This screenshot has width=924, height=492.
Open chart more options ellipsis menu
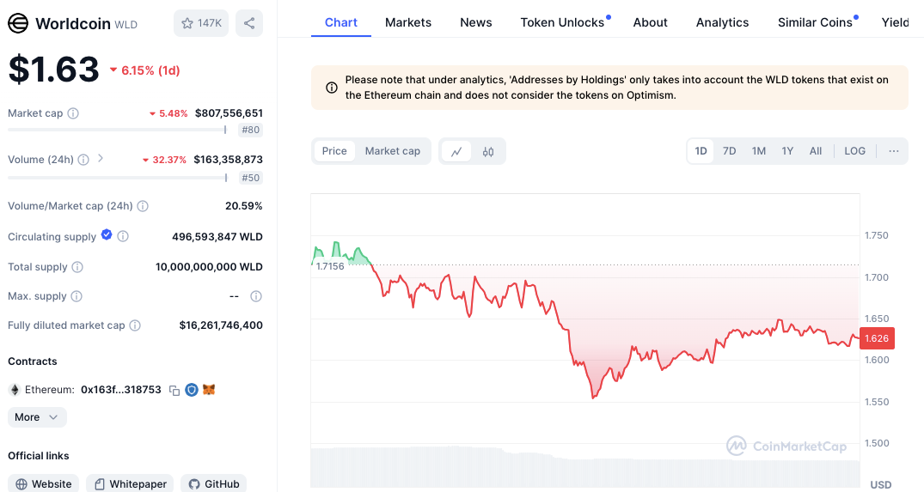(894, 151)
